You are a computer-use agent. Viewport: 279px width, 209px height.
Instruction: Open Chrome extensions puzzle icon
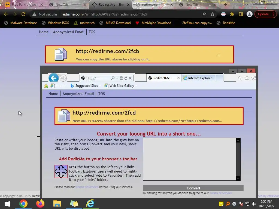coord(232,14)
